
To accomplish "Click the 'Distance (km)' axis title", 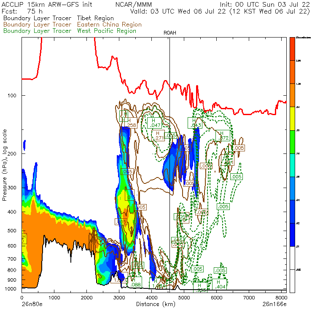I will pos(156,304).
